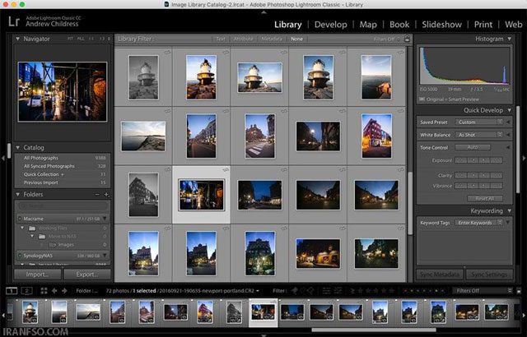The image size is (527, 337).
Task: Filter by flagged status flag icon
Action: point(295,291)
